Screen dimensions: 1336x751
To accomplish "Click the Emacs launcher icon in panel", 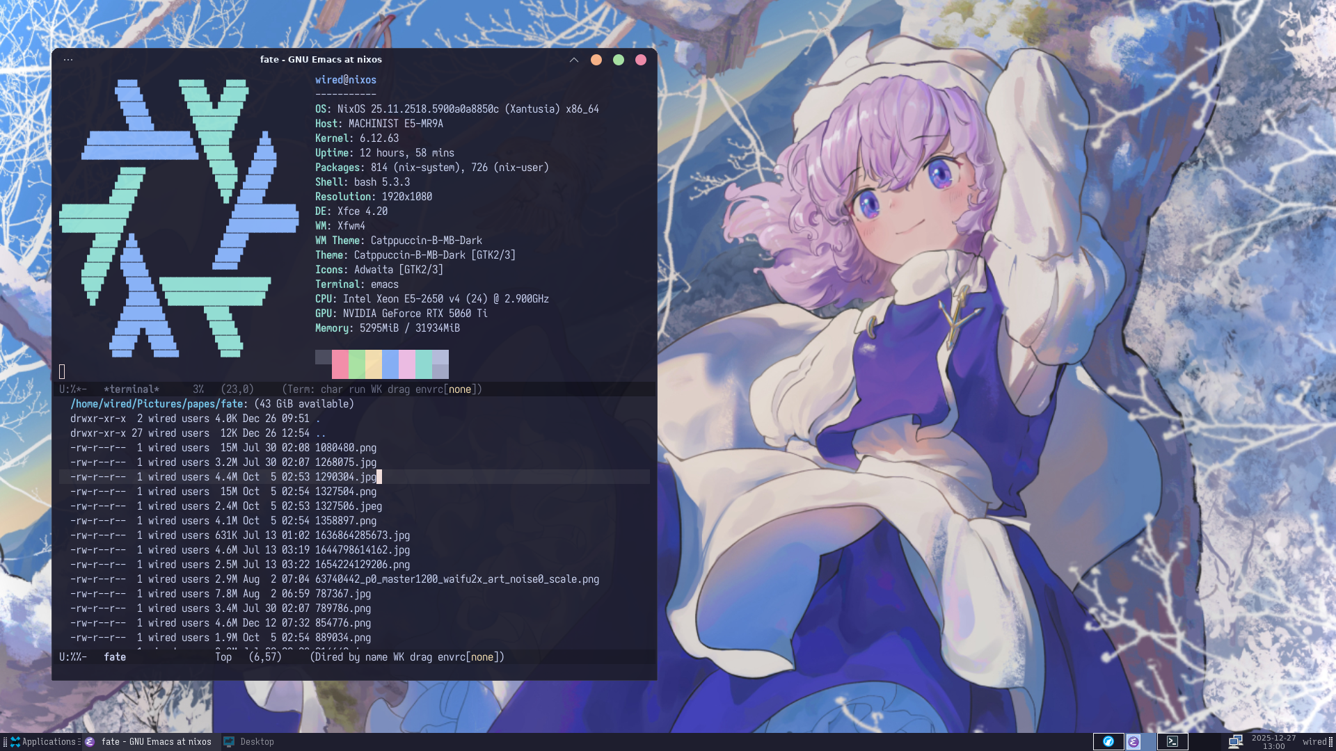I will coord(1134,742).
